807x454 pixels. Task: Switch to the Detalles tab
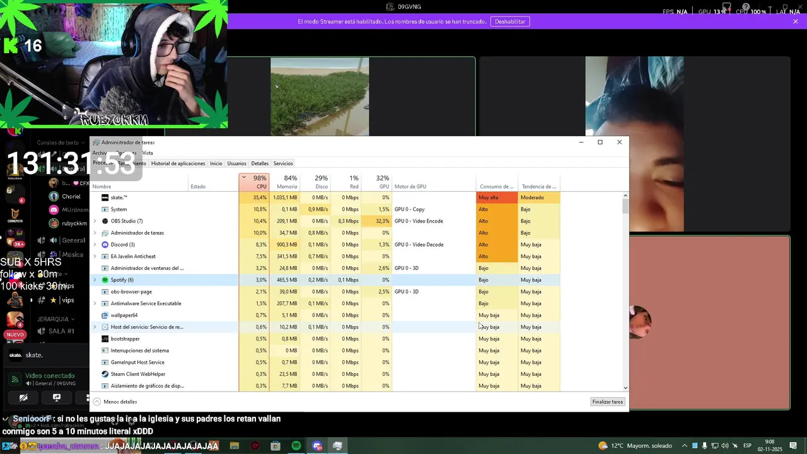pos(260,163)
